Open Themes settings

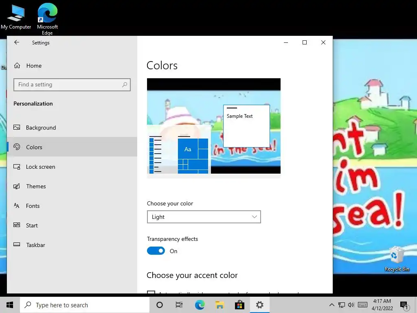[x=72, y=186]
